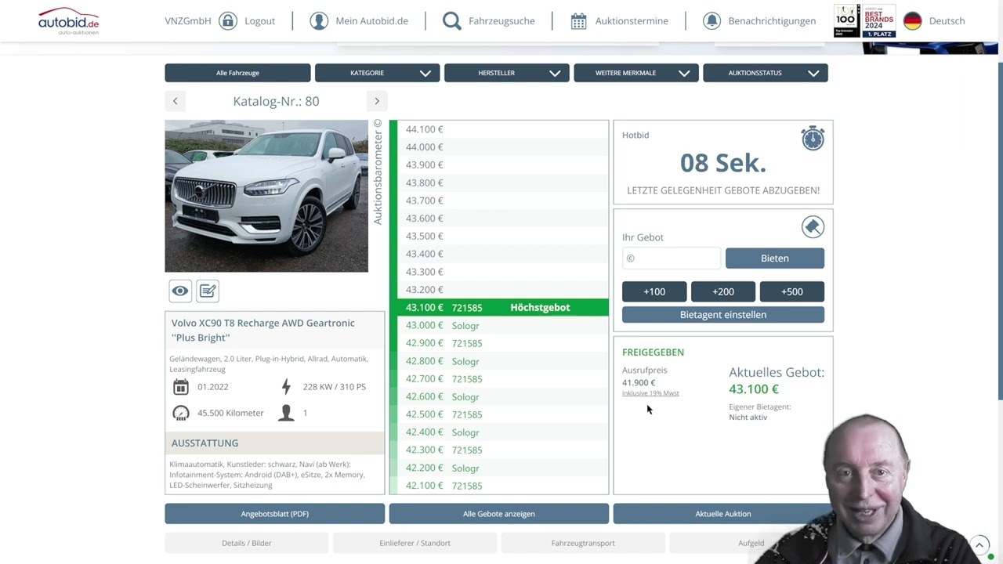
Task: Open the Logout link
Action: (x=259, y=21)
